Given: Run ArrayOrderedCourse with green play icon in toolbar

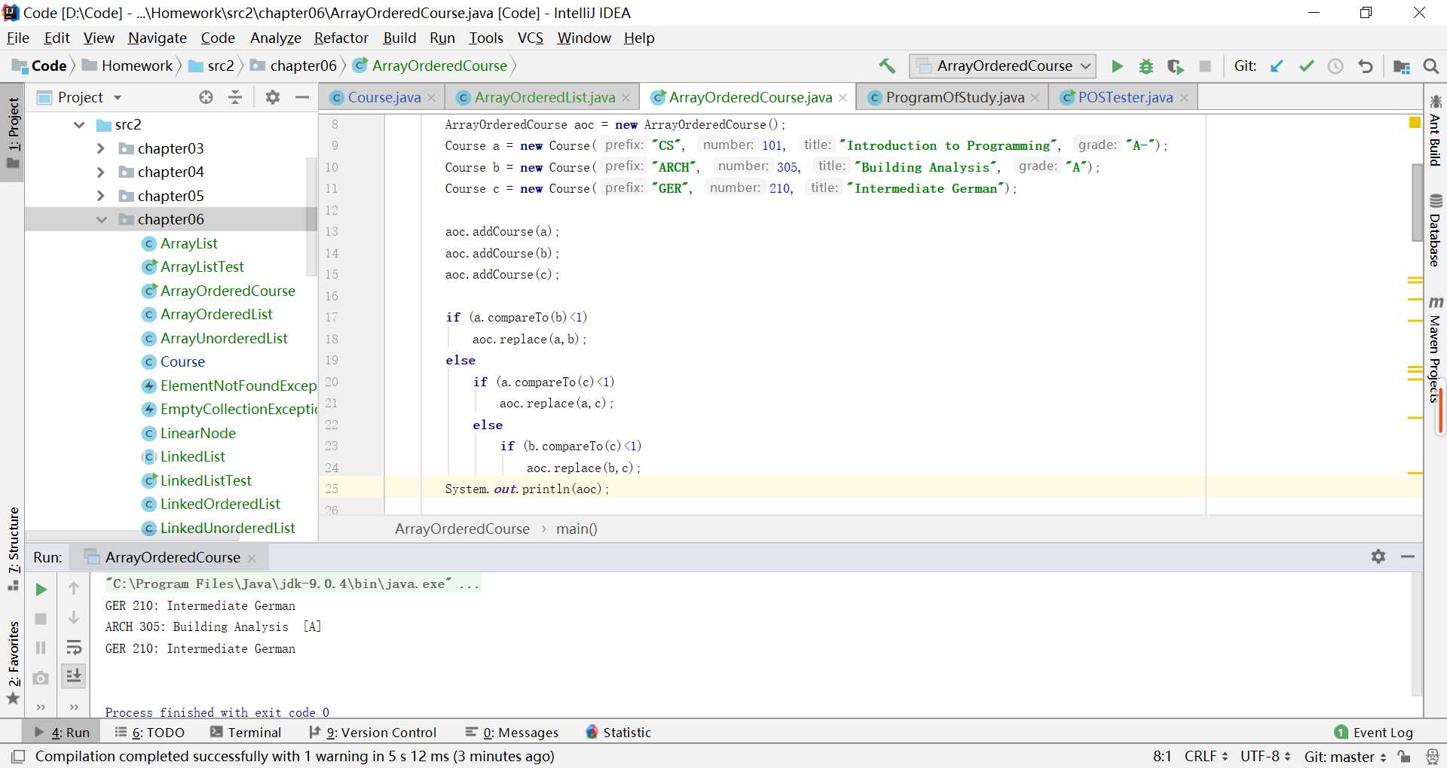Looking at the screenshot, I should click(x=1117, y=66).
